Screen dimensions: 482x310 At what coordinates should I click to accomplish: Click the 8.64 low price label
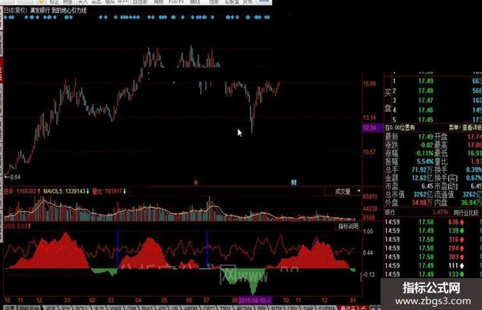(15, 177)
